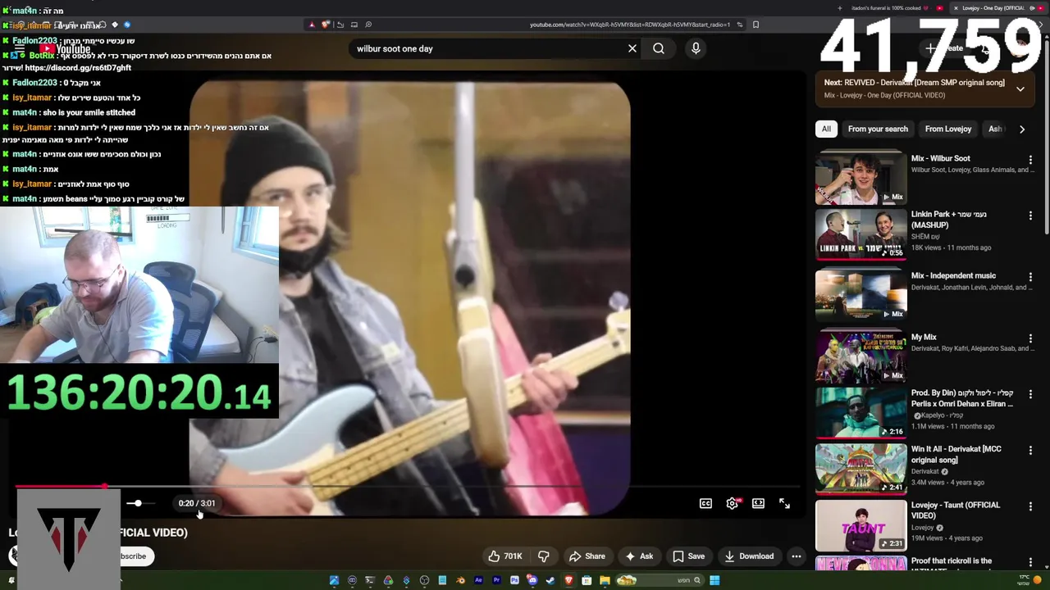This screenshot has width=1050, height=590.
Task: Like the video with 701K likes
Action: pyautogui.click(x=505, y=556)
